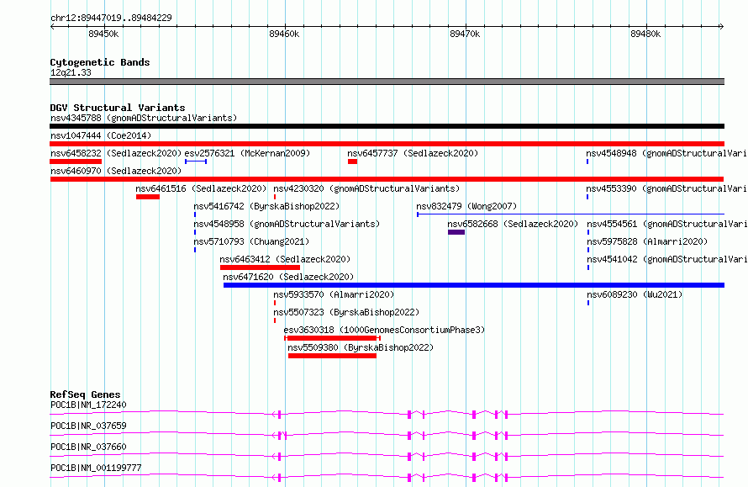
Task: Open nsv6461516 (Sedlazeck2020) variant label
Action: pyautogui.click(x=201, y=188)
